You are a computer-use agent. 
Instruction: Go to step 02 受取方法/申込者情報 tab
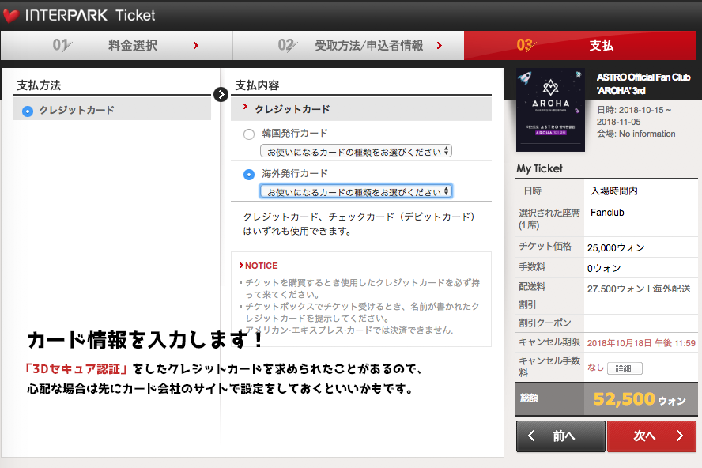[x=349, y=45]
